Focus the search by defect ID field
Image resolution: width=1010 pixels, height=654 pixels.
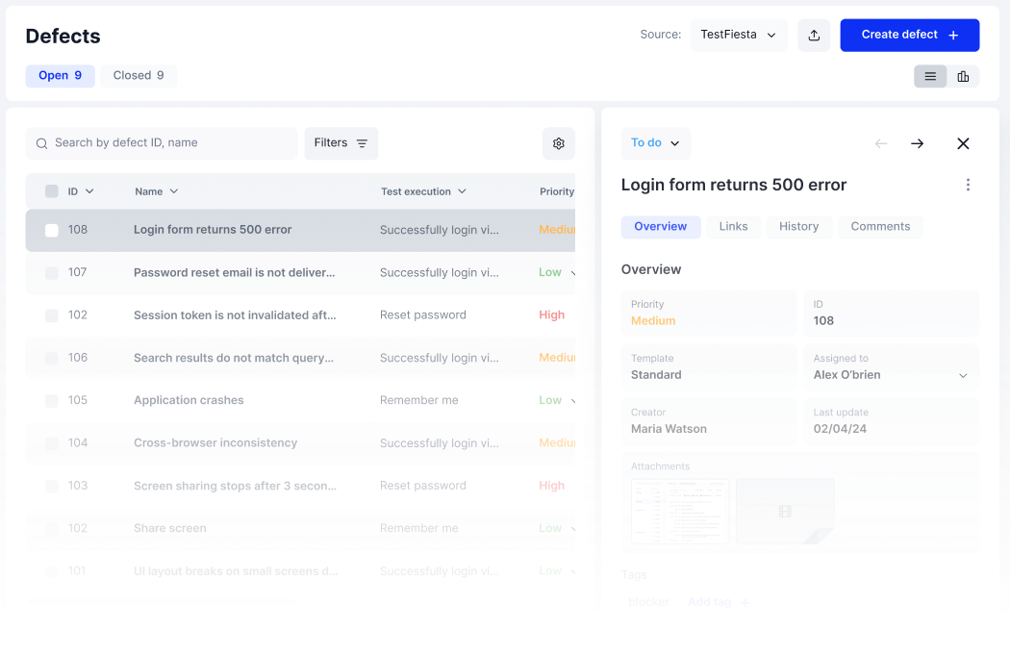(x=161, y=143)
